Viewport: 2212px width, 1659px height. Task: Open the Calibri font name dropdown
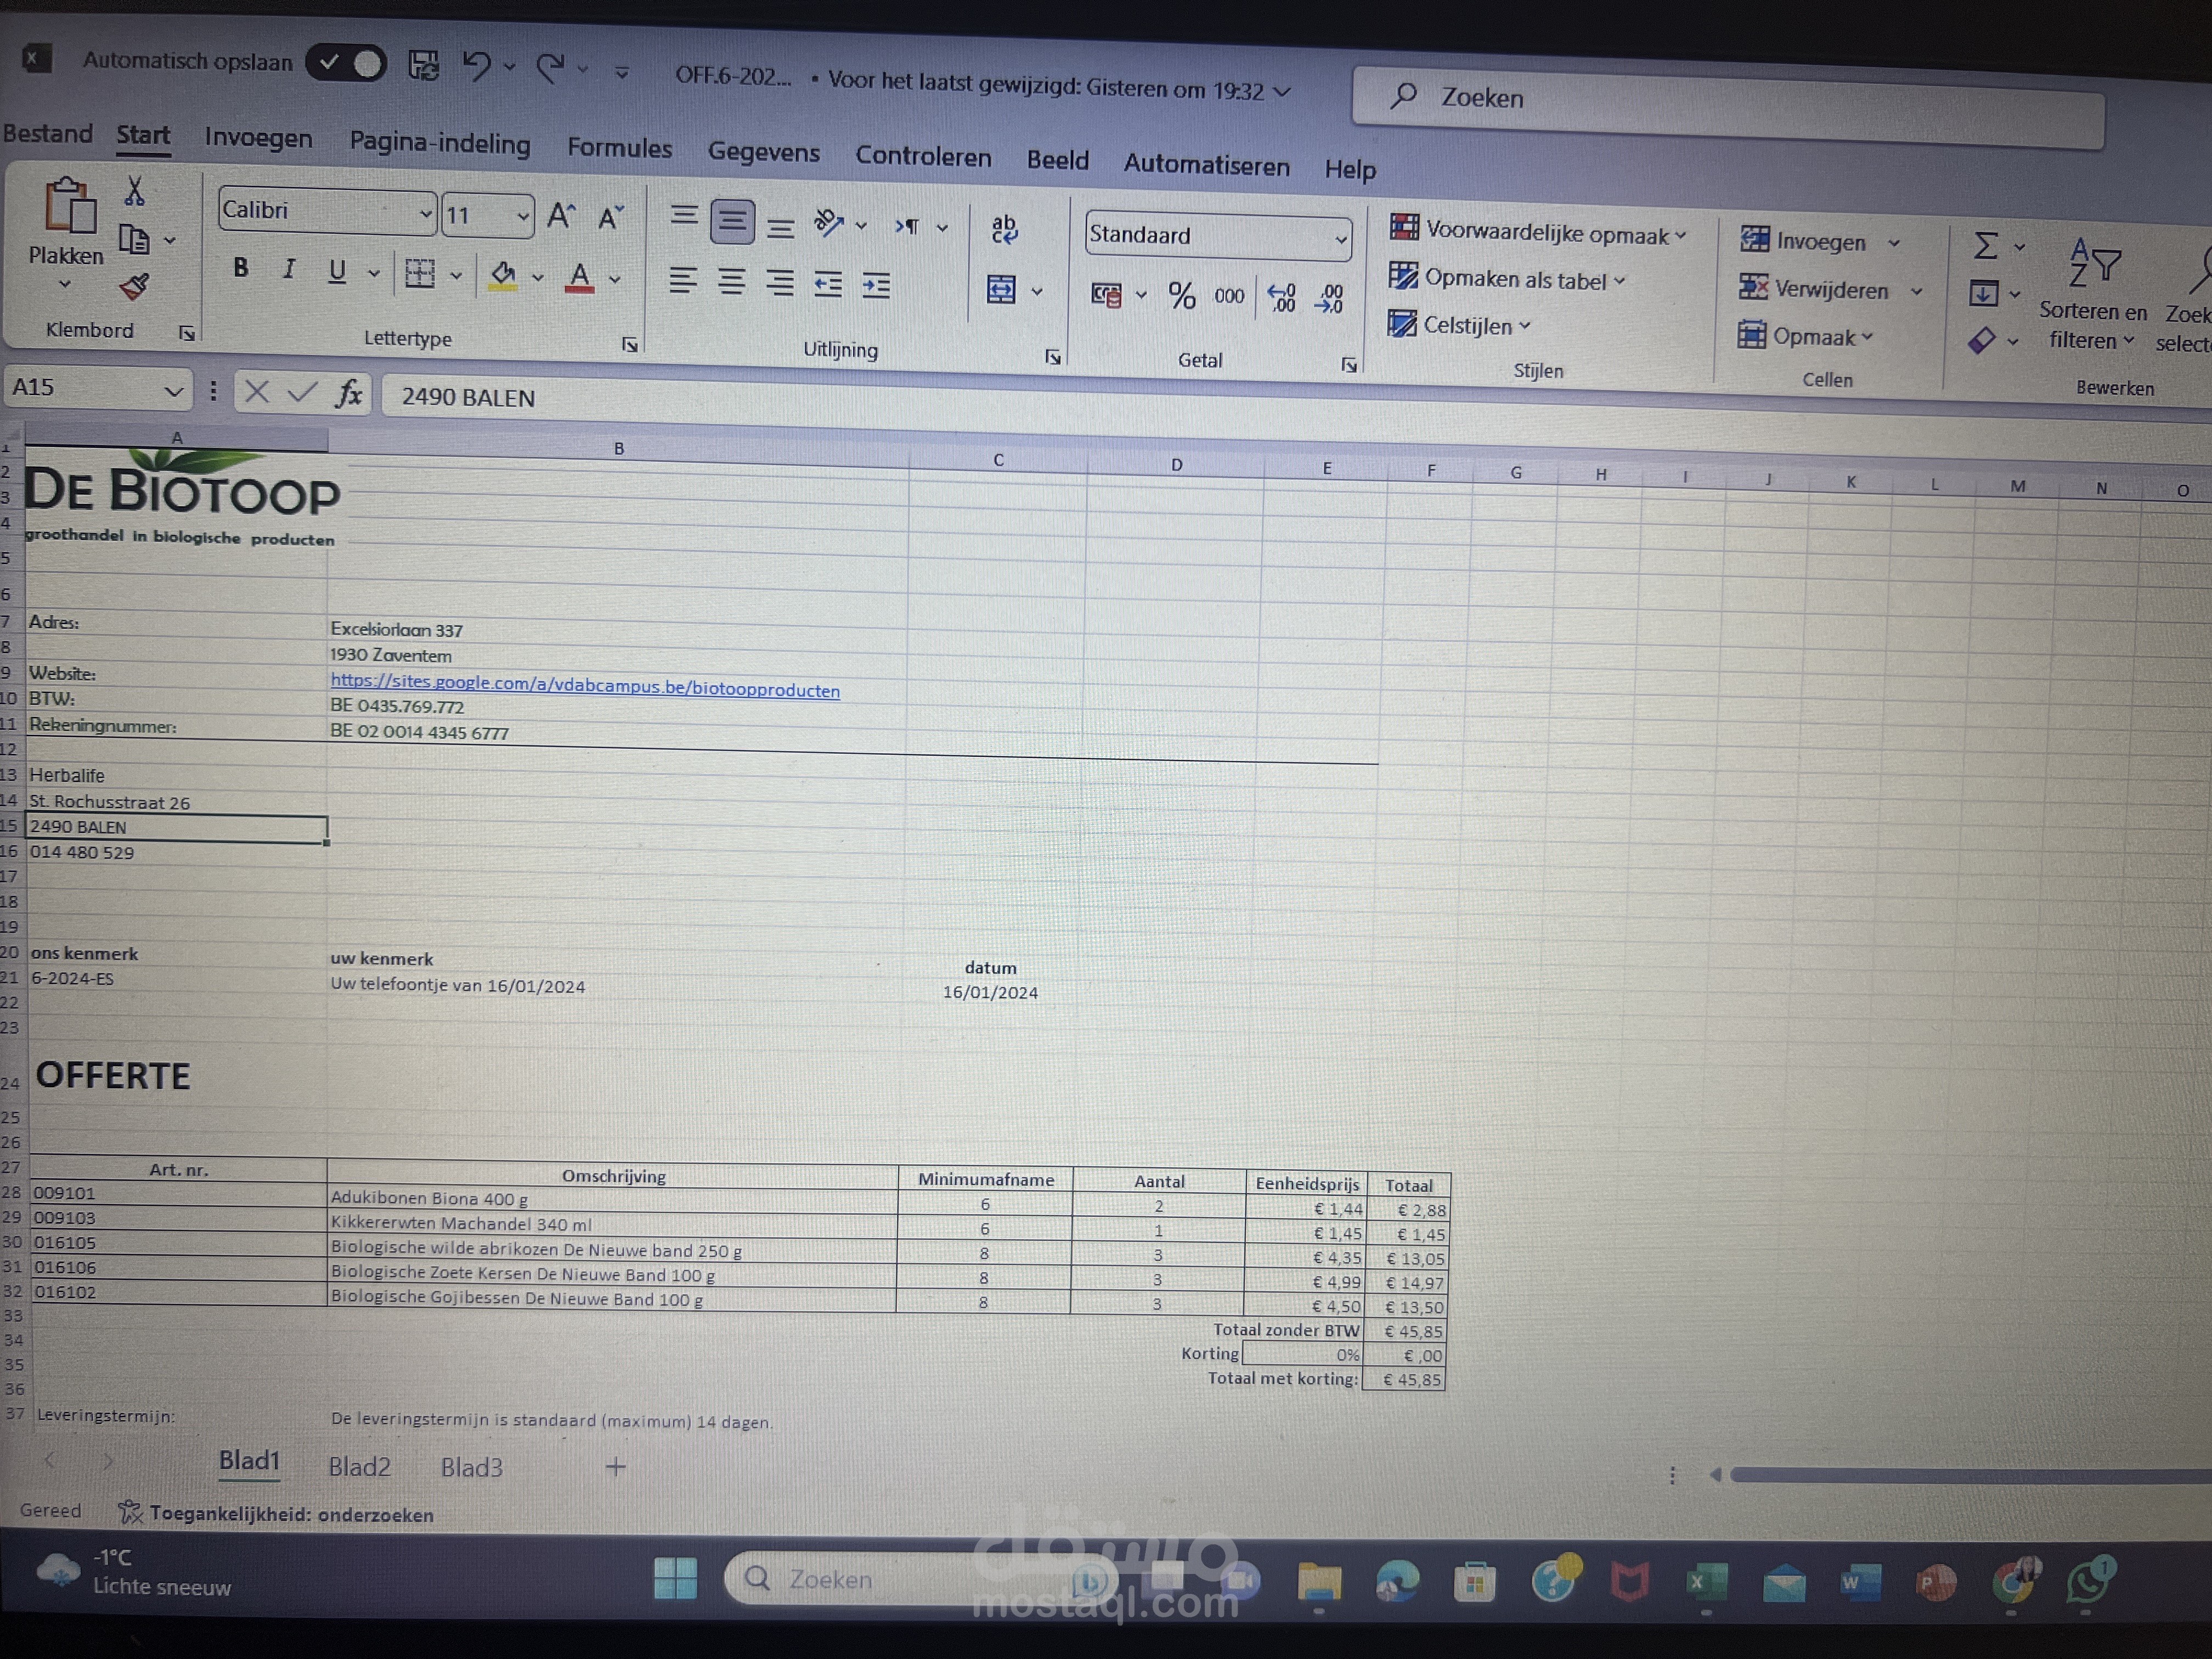click(x=425, y=214)
